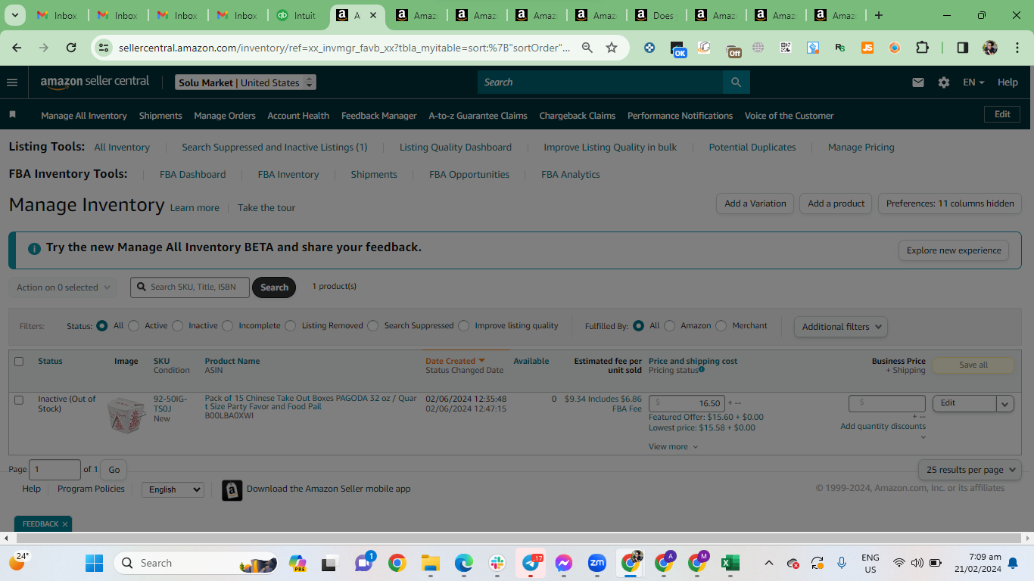1034x581 pixels.
Task: Reload the page with the refresh icon
Action: click(71, 48)
